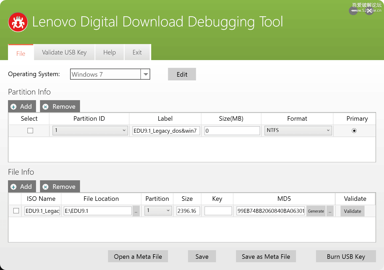Browse for file location ellipsis button
This screenshot has width=384, height=270.
[x=136, y=211]
